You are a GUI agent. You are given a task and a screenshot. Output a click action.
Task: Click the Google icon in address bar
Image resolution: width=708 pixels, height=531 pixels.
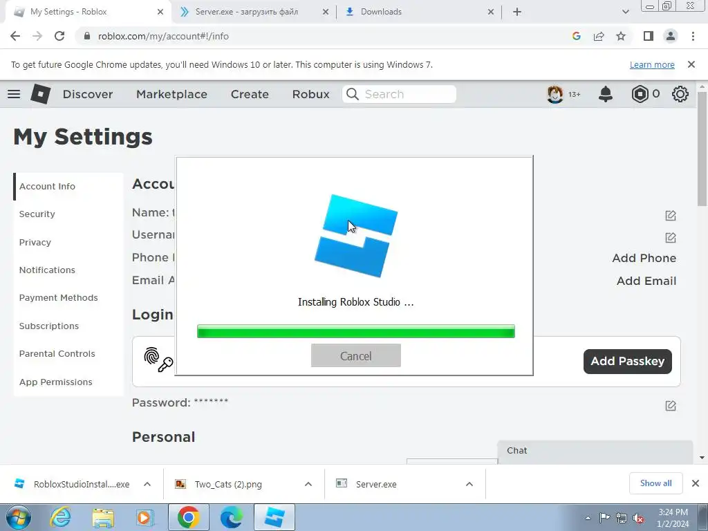pyautogui.click(x=576, y=36)
